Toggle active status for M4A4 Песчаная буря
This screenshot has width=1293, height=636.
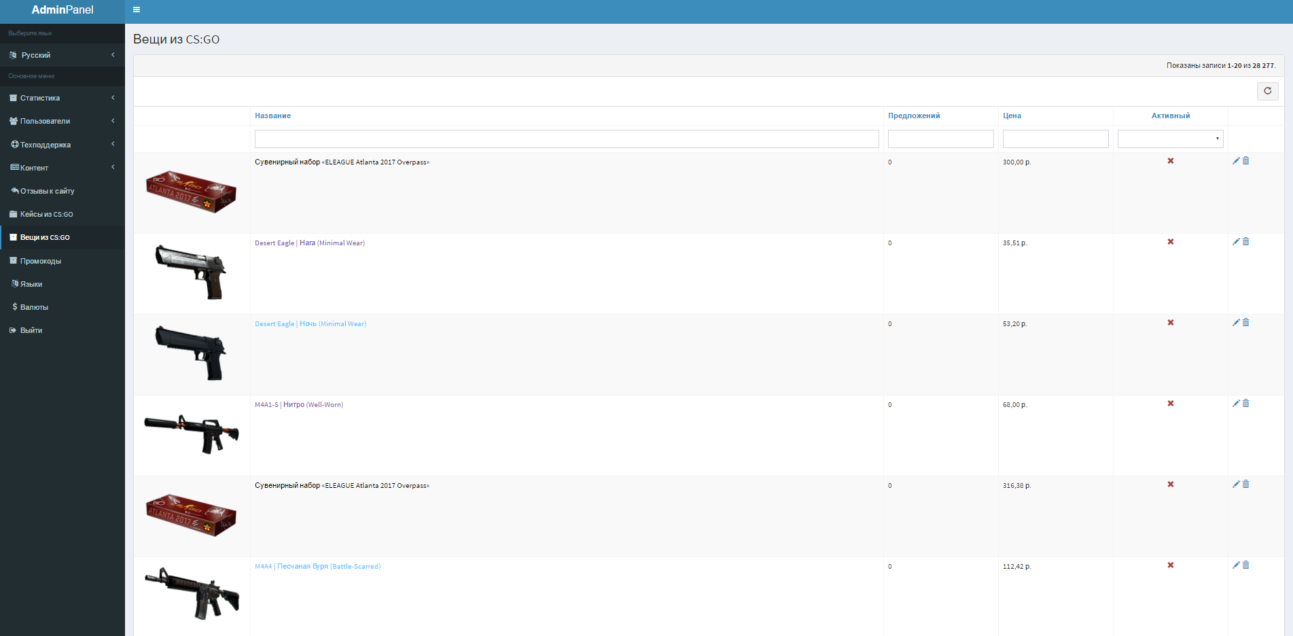(x=1171, y=565)
